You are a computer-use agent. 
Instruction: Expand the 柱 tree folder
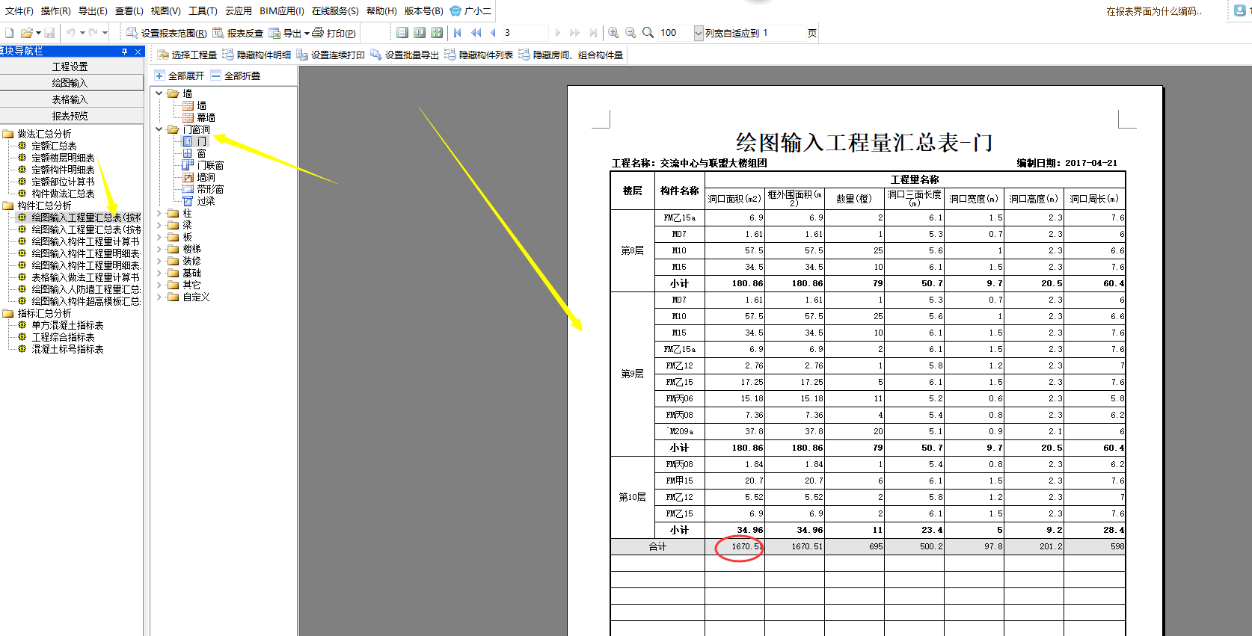tap(159, 213)
